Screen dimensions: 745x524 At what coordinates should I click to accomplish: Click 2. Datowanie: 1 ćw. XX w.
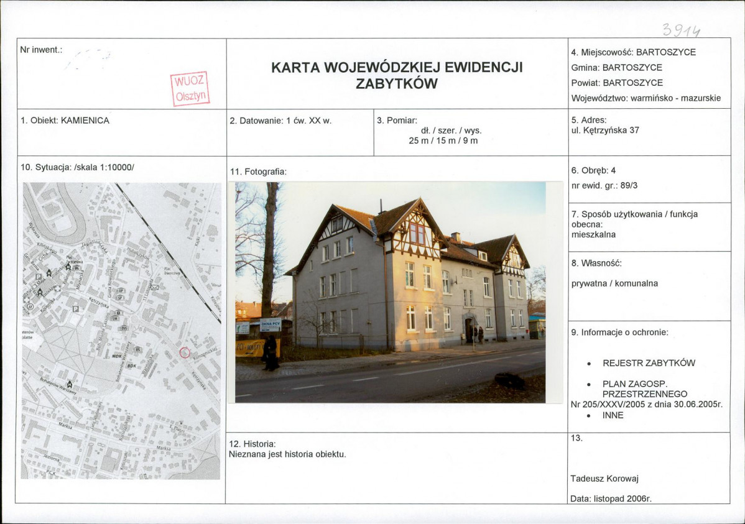coord(280,121)
